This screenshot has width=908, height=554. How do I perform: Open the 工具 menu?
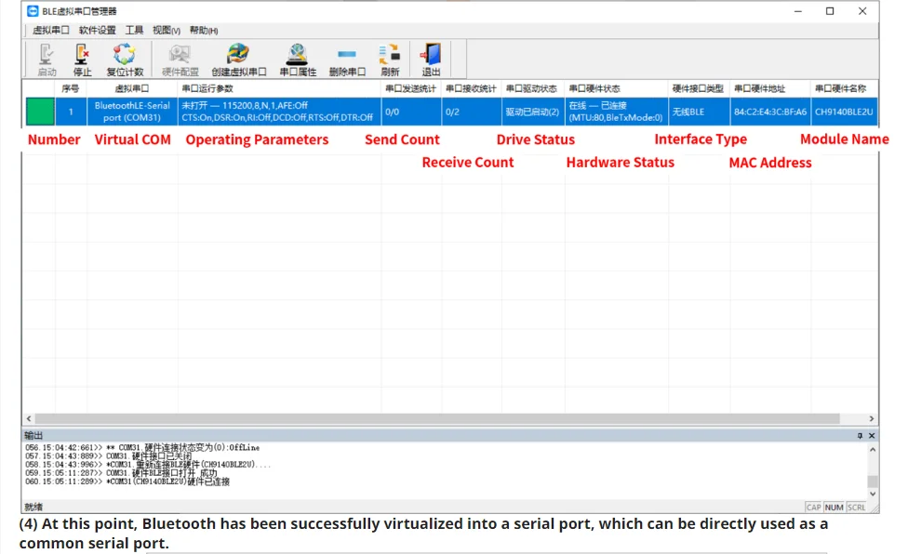pyautogui.click(x=134, y=30)
